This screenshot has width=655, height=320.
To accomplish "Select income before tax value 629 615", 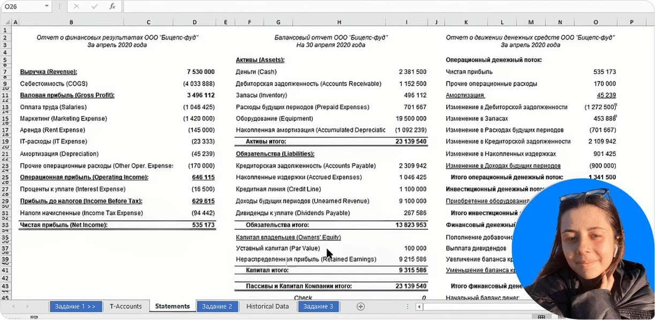I will (204, 201).
